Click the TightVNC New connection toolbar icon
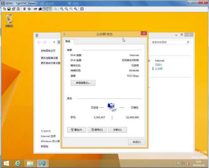The height and width of the screenshot is (168, 209). pos(4,9)
